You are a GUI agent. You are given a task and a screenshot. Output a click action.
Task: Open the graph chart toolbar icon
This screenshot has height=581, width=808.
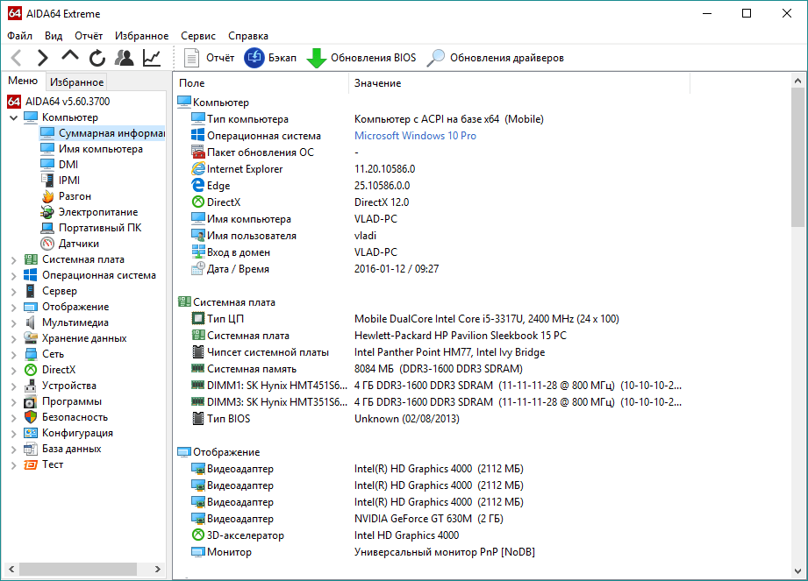[x=152, y=58]
